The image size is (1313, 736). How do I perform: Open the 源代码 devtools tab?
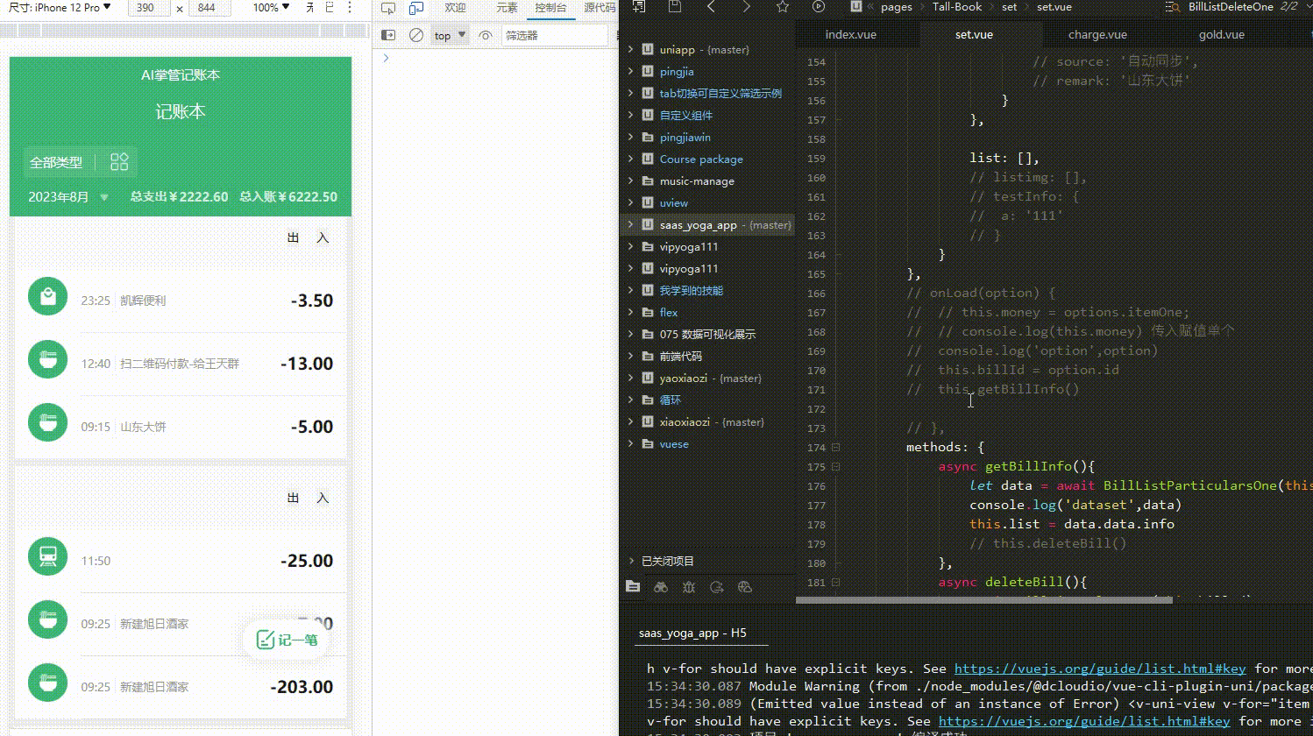coord(600,7)
